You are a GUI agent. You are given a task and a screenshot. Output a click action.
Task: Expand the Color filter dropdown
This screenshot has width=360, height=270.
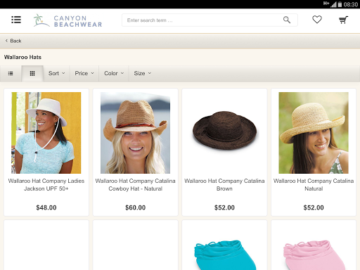point(114,73)
